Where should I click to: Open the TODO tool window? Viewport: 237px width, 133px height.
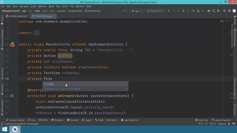(x=43, y=120)
